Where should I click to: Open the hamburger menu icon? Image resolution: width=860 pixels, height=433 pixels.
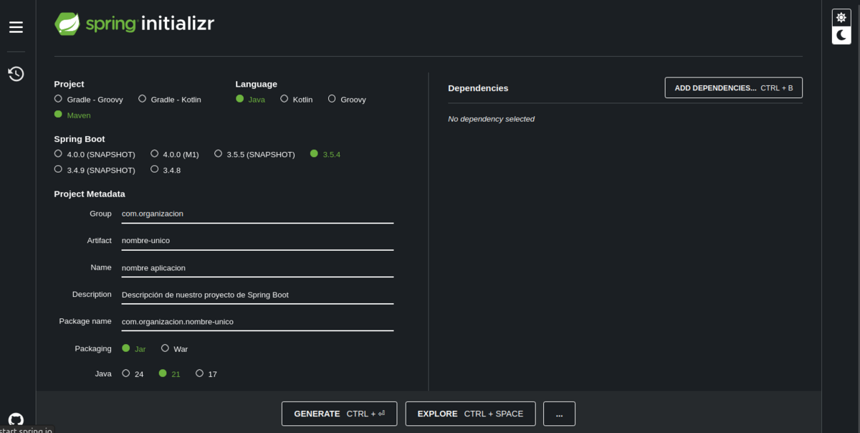point(16,27)
